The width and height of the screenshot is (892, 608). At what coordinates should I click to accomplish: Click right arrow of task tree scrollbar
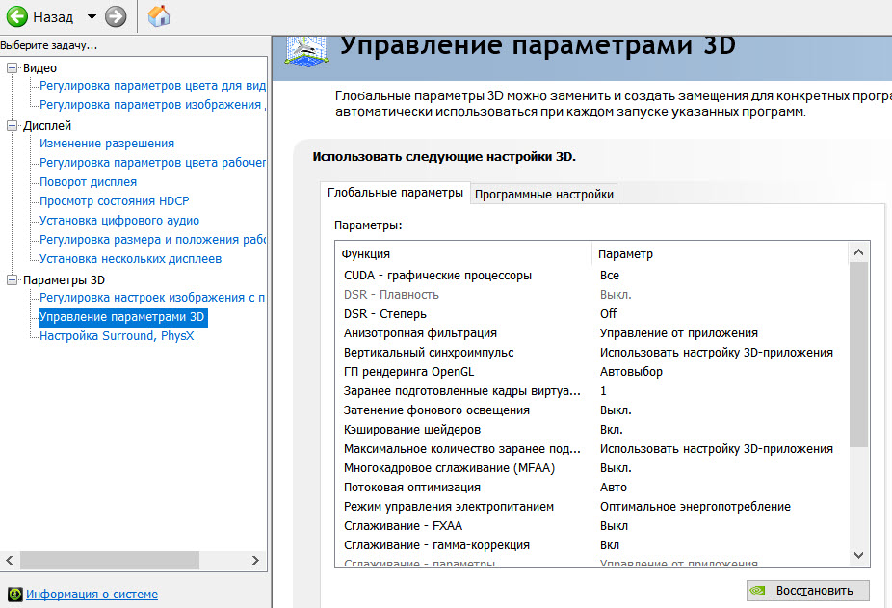255,561
